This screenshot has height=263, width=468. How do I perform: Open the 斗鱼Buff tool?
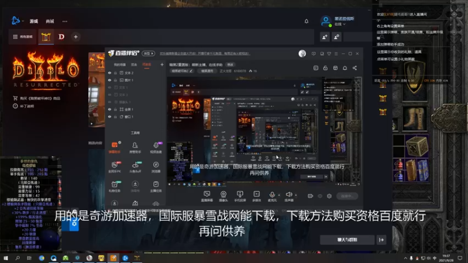pos(135,167)
